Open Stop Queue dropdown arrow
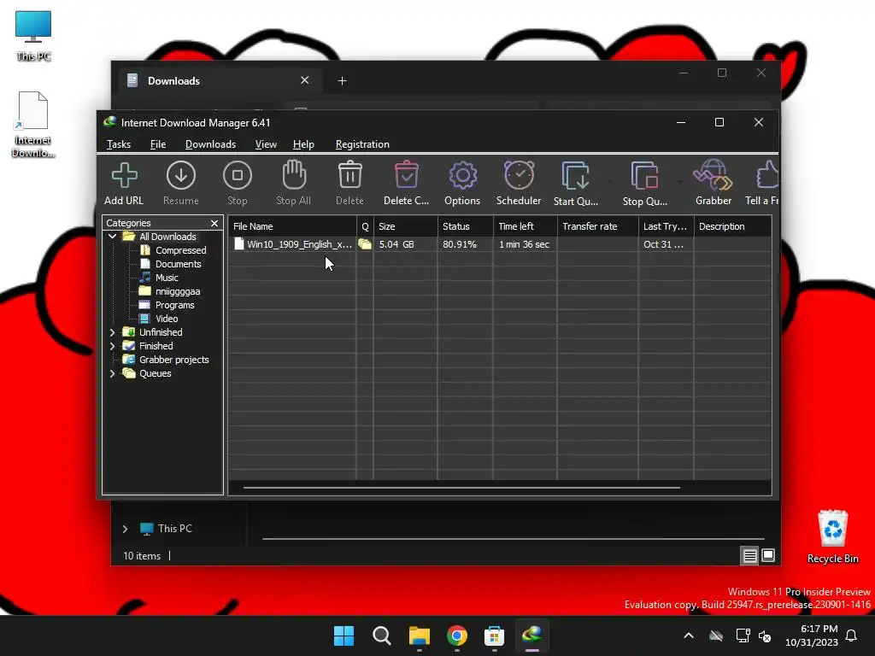This screenshot has width=875, height=656. 679,182
